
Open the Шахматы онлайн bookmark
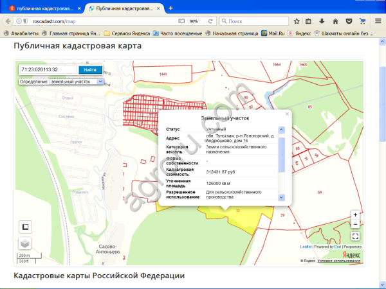pyautogui.click(x=344, y=33)
